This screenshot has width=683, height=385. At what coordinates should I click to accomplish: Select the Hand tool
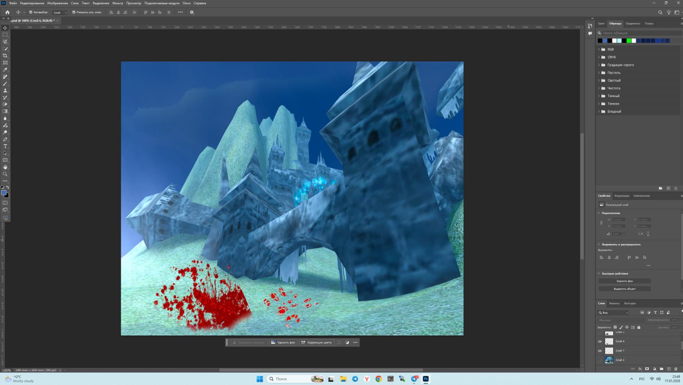(x=5, y=167)
